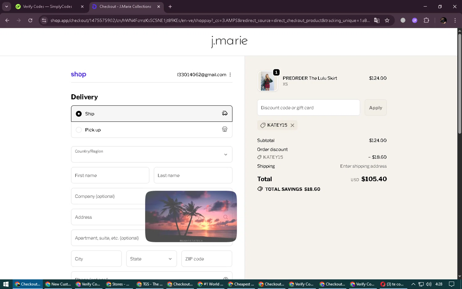The width and height of the screenshot is (462, 289).
Task: Click the network tray icon
Action: click(421, 284)
